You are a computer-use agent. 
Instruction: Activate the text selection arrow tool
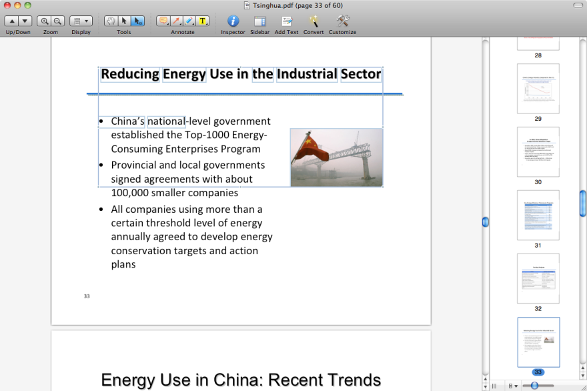pyautogui.click(x=124, y=20)
